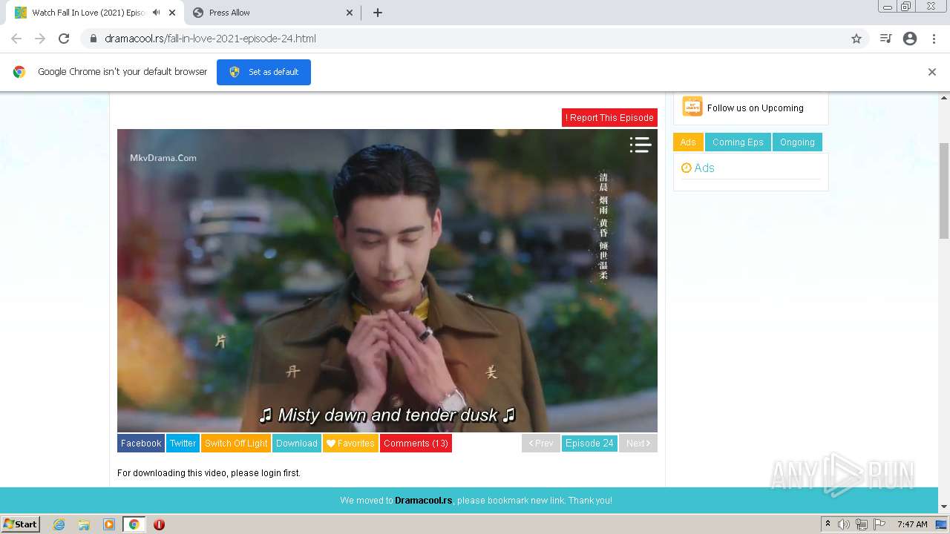This screenshot has width=950, height=534.
Task: Open Comments (13) section
Action: [416, 443]
